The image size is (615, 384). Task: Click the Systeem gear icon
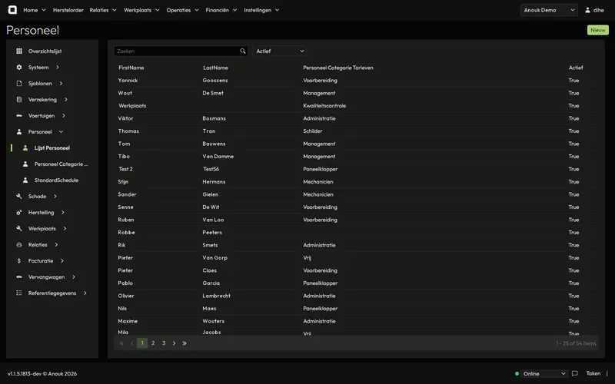[18, 67]
